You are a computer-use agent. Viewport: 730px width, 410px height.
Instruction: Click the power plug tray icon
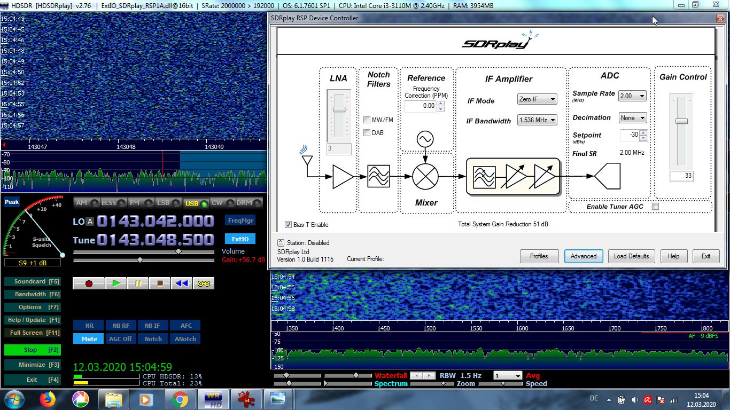coord(622,399)
